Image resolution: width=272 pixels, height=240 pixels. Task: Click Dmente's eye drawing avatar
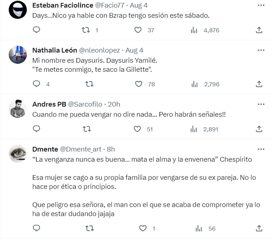coord(17,154)
